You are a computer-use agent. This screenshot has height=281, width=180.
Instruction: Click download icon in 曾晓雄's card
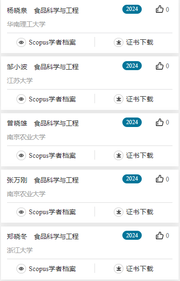(x=119, y=155)
